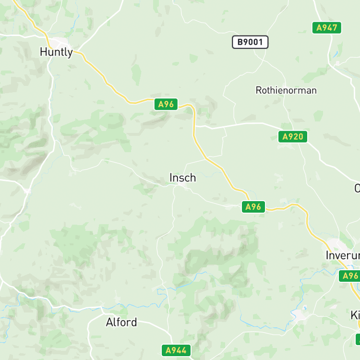This screenshot has width=360, height=360.
Task: Click the Huntly urban area marker
Action: pyautogui.click(x=59, y=42)
